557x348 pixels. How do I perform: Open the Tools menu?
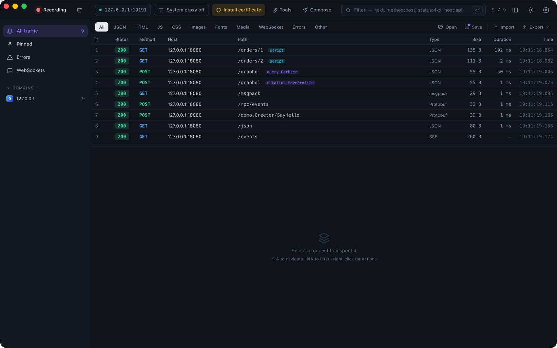tap(282, 10)
